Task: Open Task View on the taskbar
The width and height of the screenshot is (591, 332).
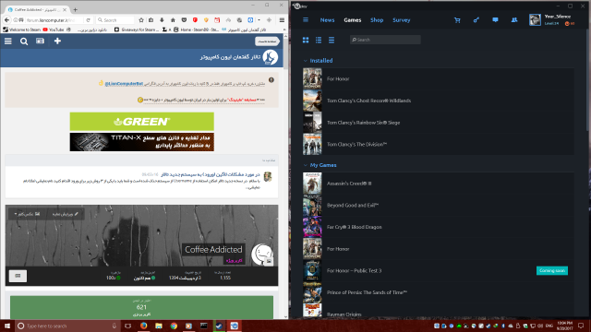Action: pyautogui.click(x=128, y=326)
